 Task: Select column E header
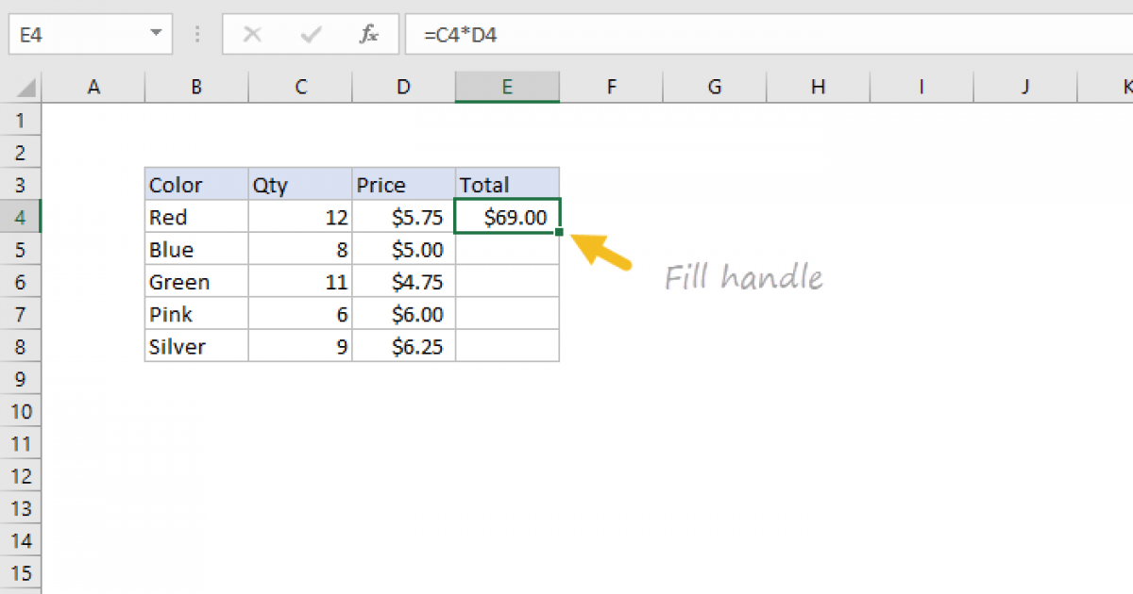507,88
